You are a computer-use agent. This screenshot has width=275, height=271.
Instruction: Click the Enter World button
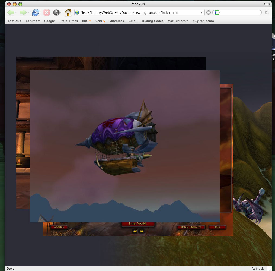point(138,224)
